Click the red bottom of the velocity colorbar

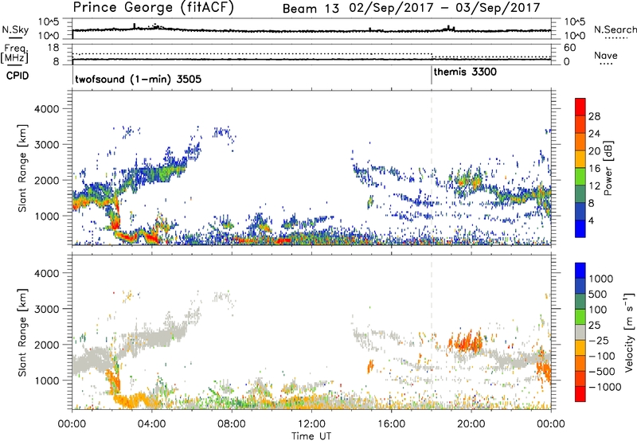click(x=580, y=394)
